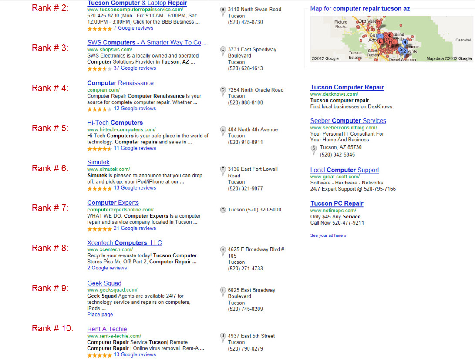Click ad pin 5 beside Tucson, AZ 85730
This screenshot has width=475, height=361.
tap(314, 150)
